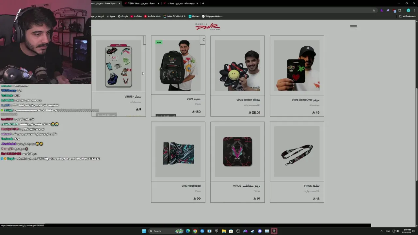Open the YouTube bookmark
Image resolution: width=418 pixels, height=235 pixels.
pos(136,16)
